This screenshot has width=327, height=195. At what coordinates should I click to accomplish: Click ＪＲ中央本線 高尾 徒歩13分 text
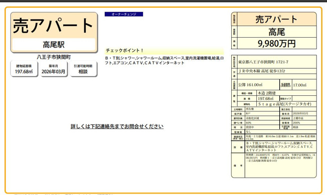coord(261,71)
